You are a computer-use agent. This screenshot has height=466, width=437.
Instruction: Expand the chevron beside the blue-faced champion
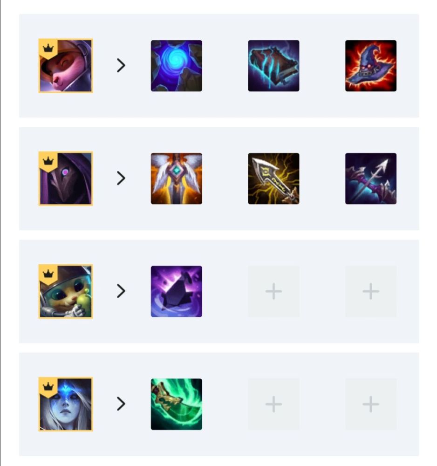tap(121, 404)
